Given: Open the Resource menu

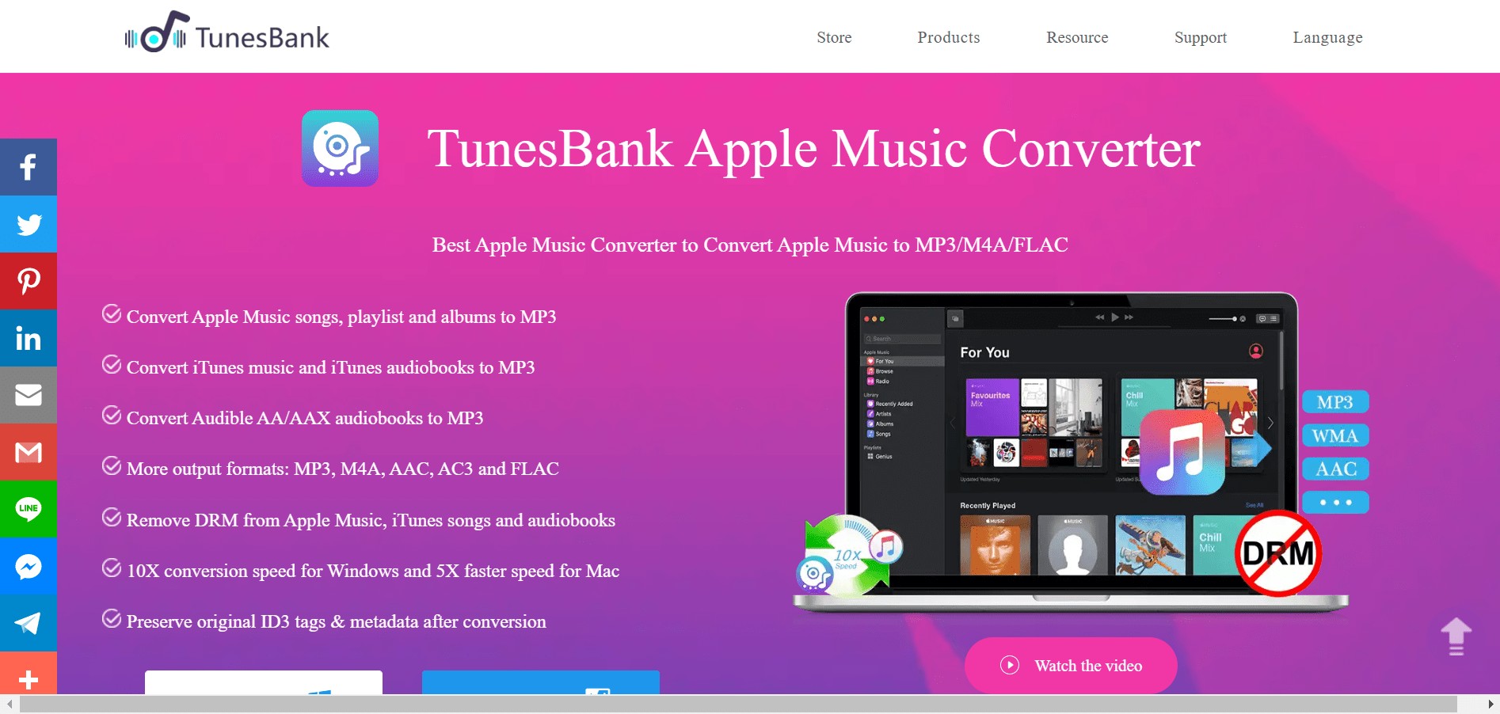Looking at the screenshot, I should [1077, 37].
